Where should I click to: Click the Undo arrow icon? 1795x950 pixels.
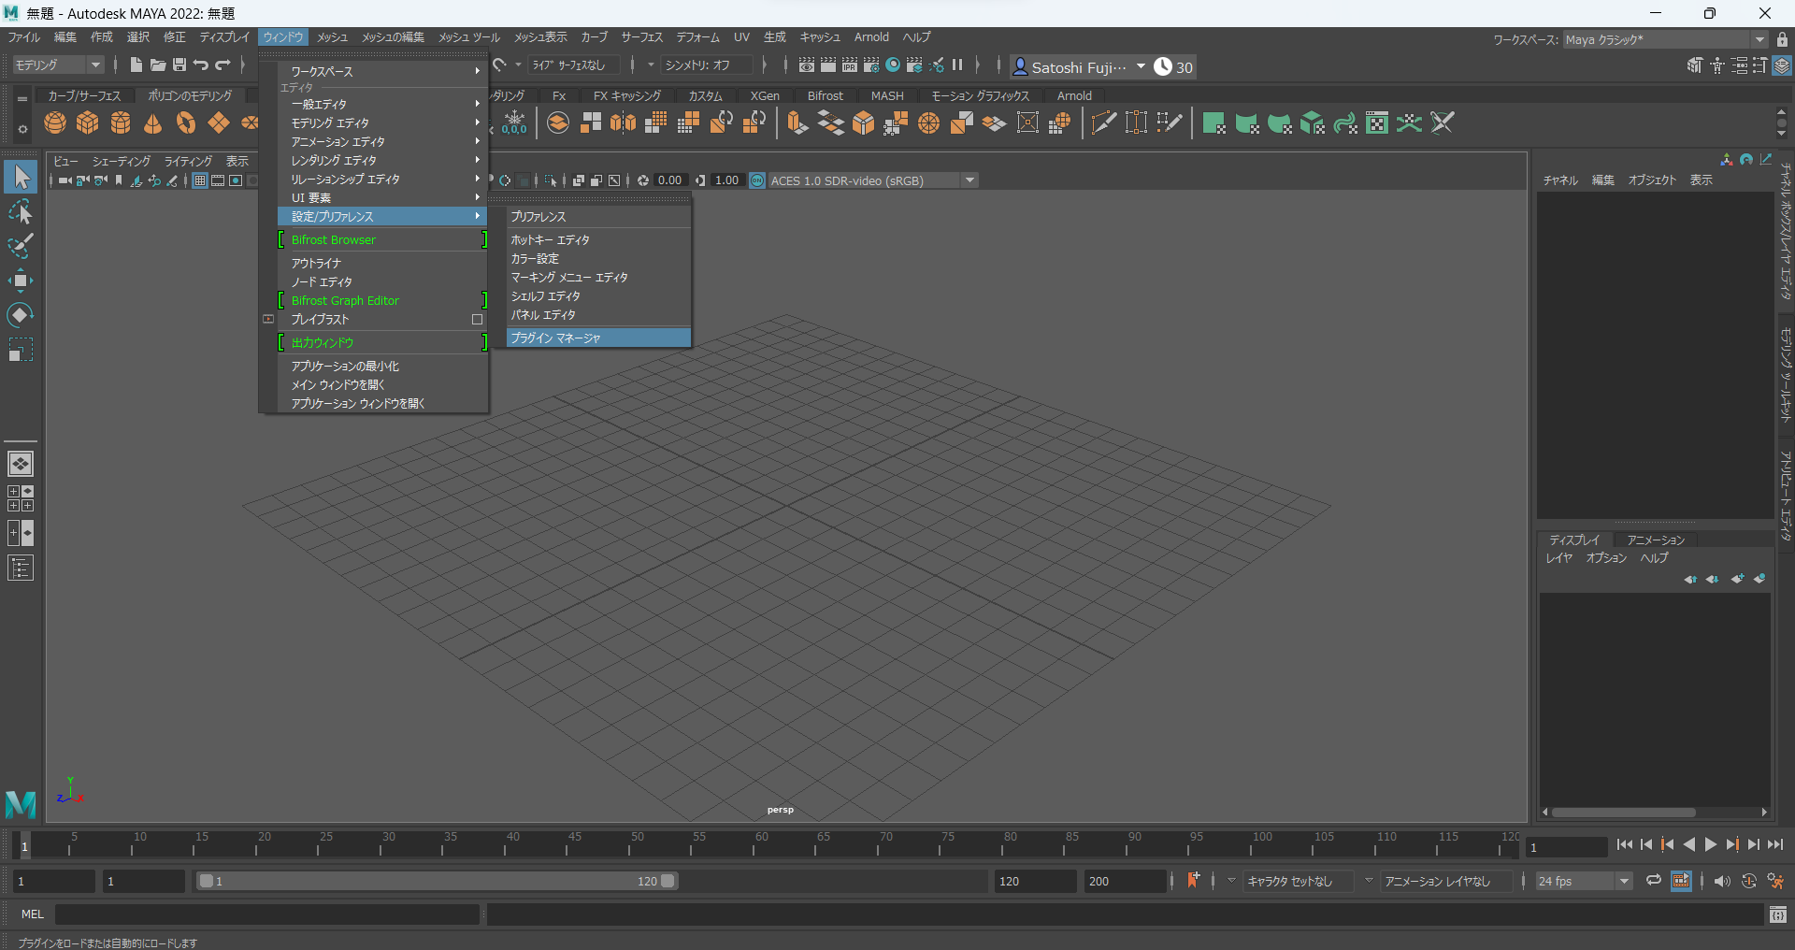tap(201, 65)
